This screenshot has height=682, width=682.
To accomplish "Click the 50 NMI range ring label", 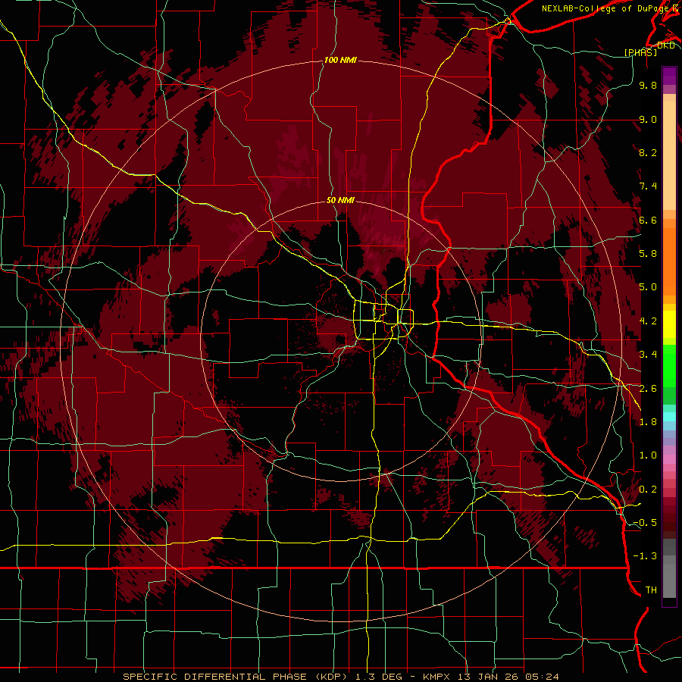I will click(x=340, y=200).
